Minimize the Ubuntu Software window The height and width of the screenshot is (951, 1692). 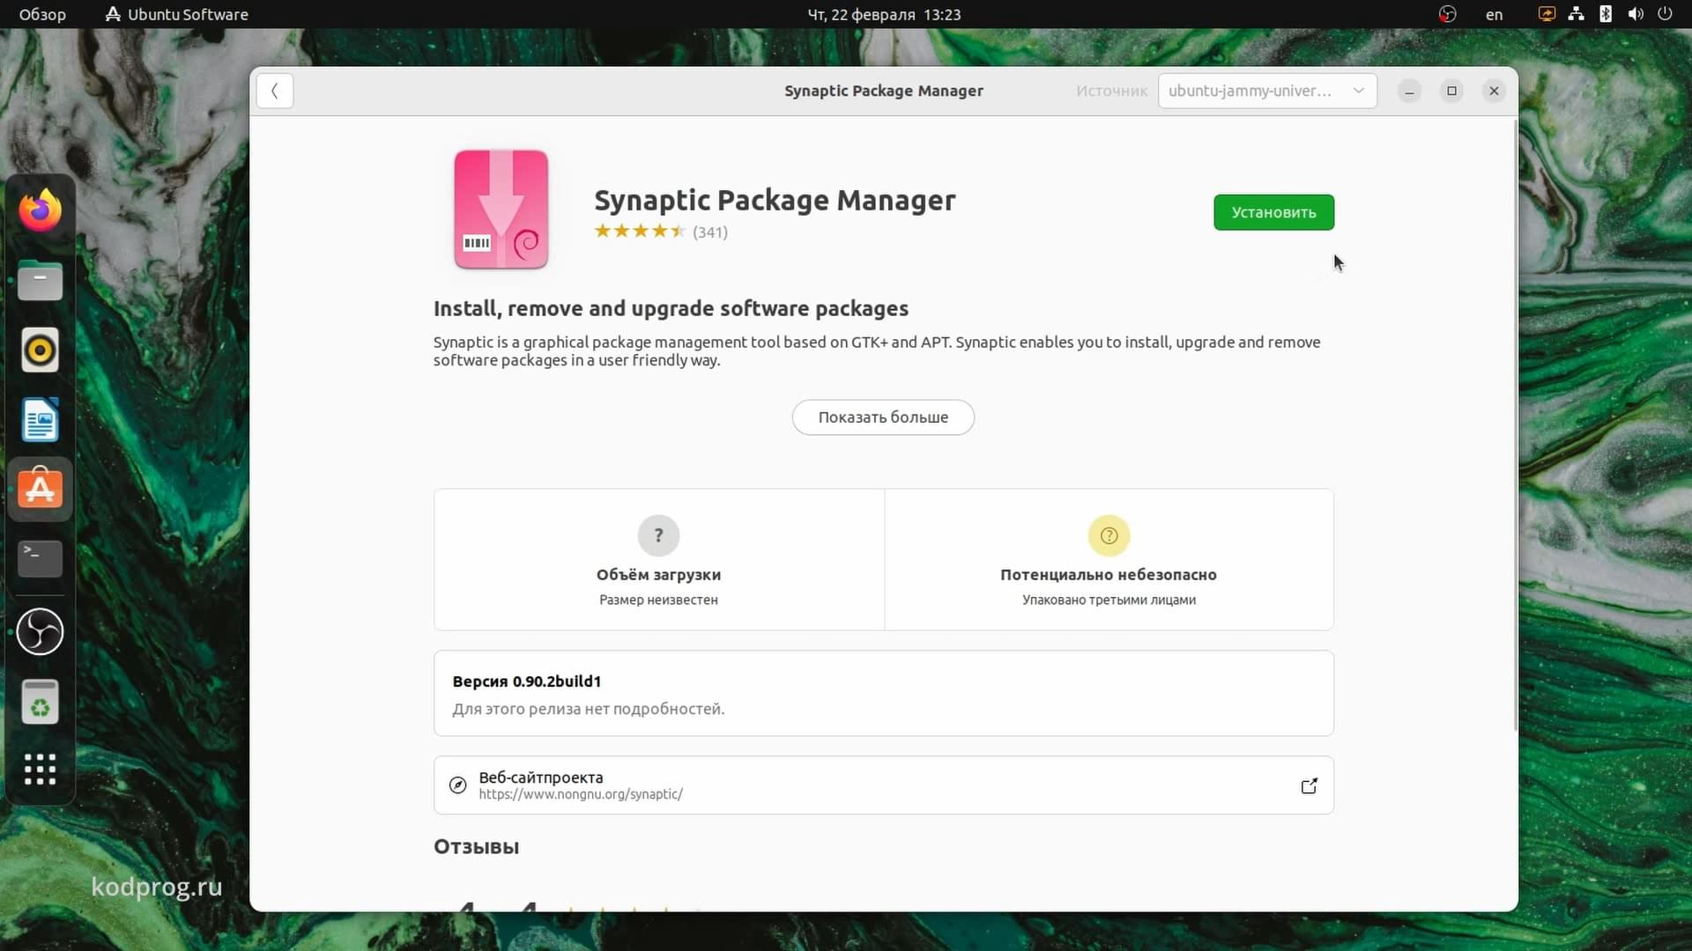coord(1409,91)
